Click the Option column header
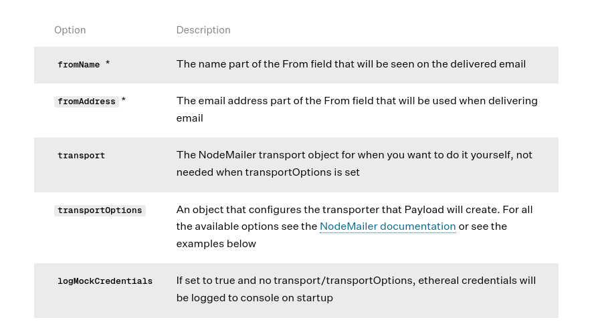 pos(70,30)
